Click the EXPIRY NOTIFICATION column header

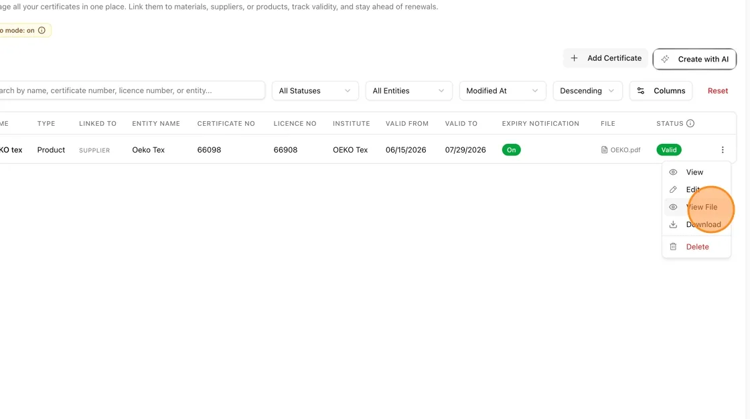point(540,123)
